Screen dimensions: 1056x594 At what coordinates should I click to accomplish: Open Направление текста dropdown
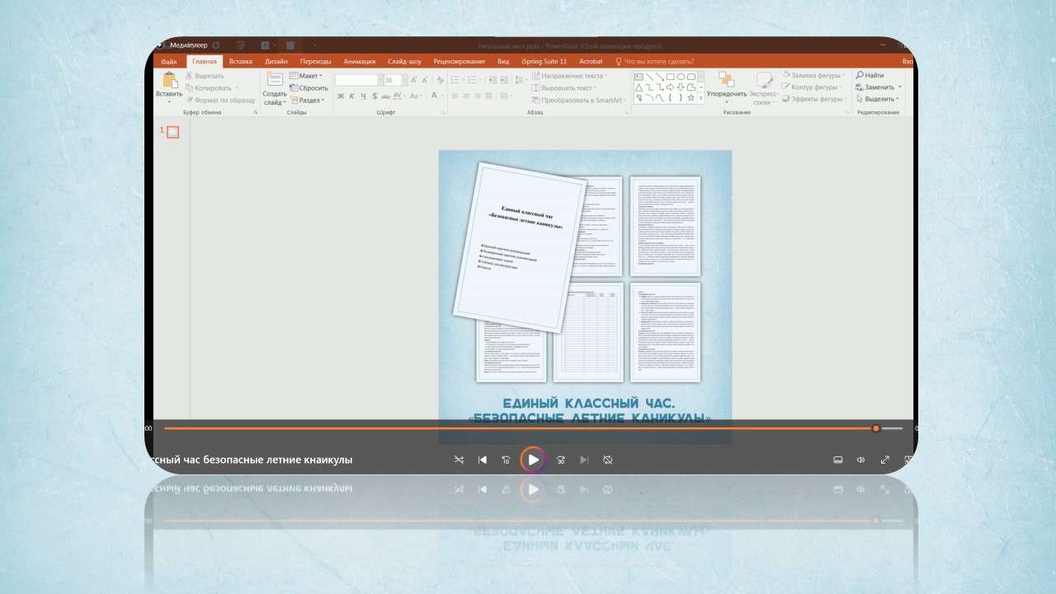point(569,76)
